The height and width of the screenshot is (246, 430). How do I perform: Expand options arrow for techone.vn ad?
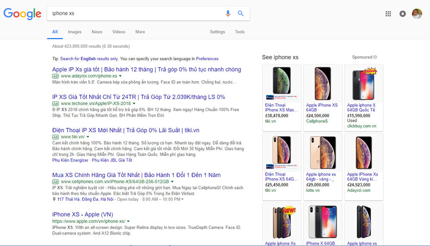[134, 104]
